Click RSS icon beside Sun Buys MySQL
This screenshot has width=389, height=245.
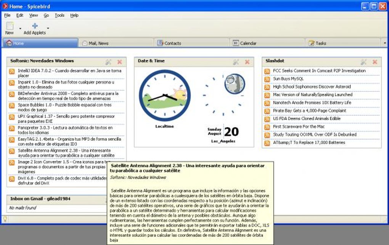tap(267, 79)
